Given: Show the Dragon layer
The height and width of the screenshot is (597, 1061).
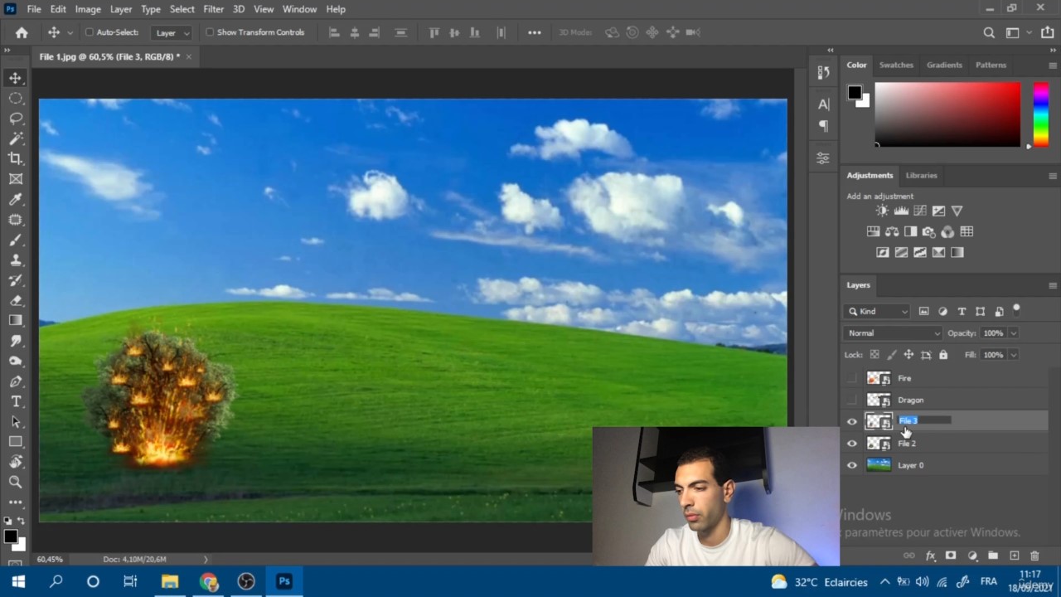Looking at the screenshot, I should tap(851, 400).
